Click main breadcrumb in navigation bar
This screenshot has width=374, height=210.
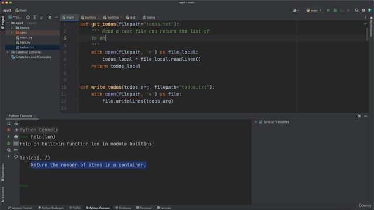point(21,10)
